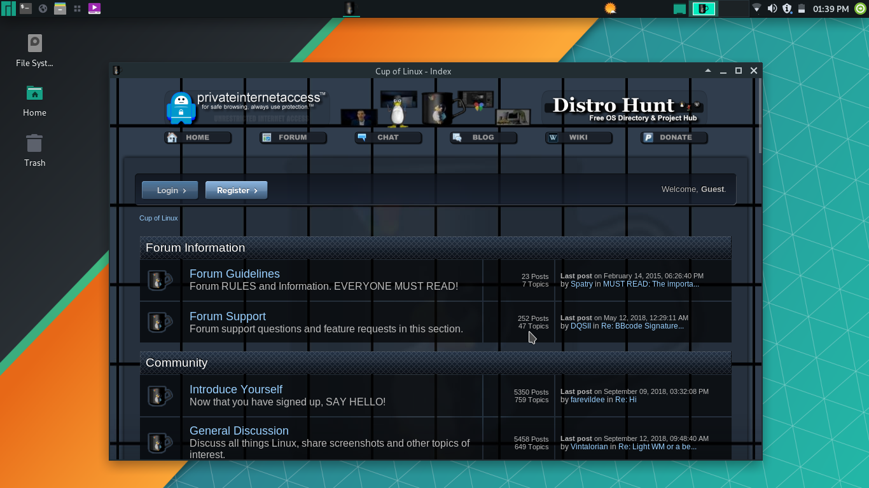Open the 'Re: Light WM or a be...' post
Screen dimensions: 869x488
[x=657, y=447]
